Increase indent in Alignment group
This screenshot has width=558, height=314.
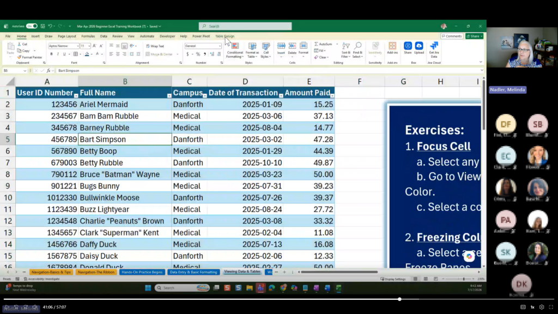coord(138,54)
